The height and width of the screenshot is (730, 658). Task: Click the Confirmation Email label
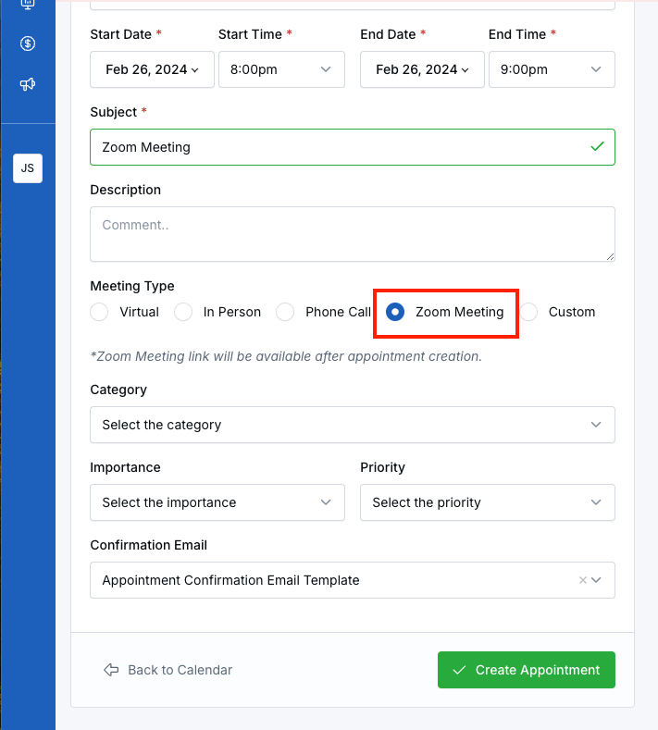[149, 545]
